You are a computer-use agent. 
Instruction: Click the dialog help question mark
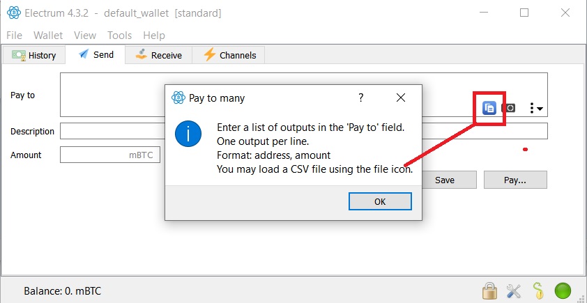[361, 98]
